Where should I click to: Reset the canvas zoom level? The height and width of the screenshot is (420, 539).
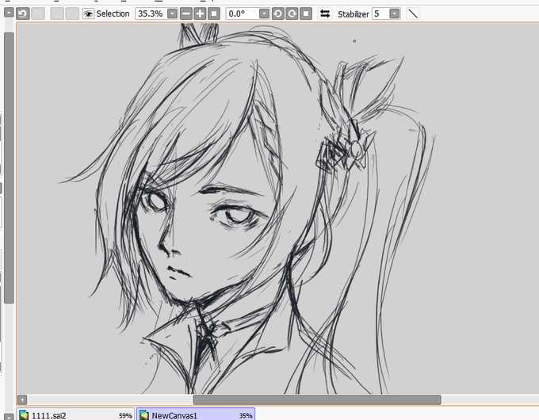click(x=213, y=13)
